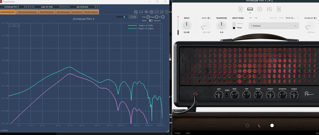The width and height of the screenshot is (319, 135).
Task: Open the * Default preset dropdown
Action: tap(274, 26)
